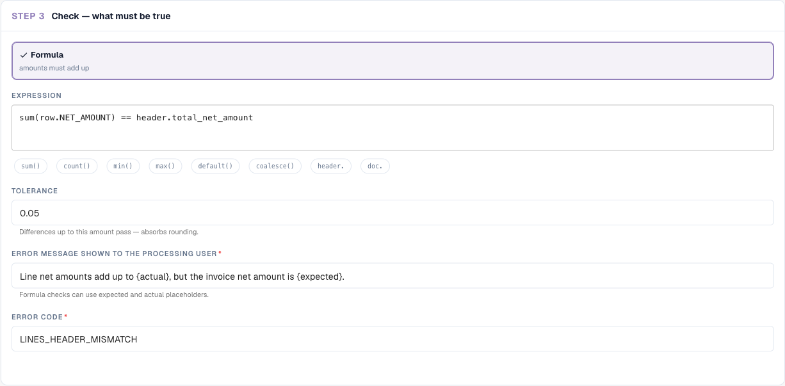Select the Formula check type card
Viewport: 785px width, 386px height.
pyautogui.click(x=392, y=61)
